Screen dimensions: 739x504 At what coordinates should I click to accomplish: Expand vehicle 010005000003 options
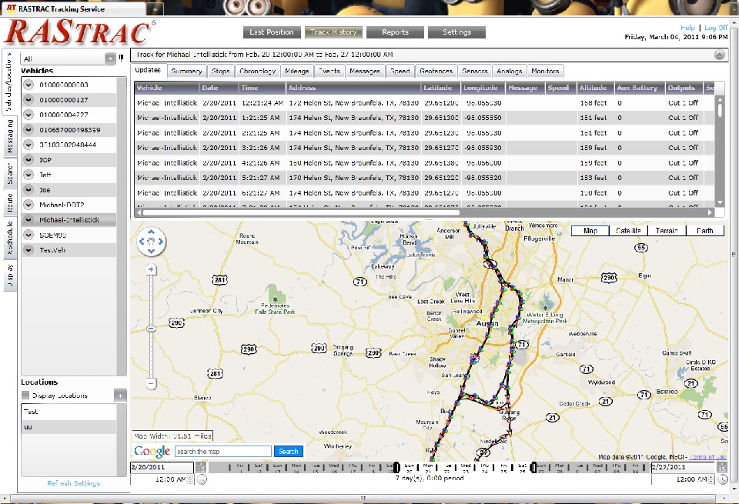28,85
